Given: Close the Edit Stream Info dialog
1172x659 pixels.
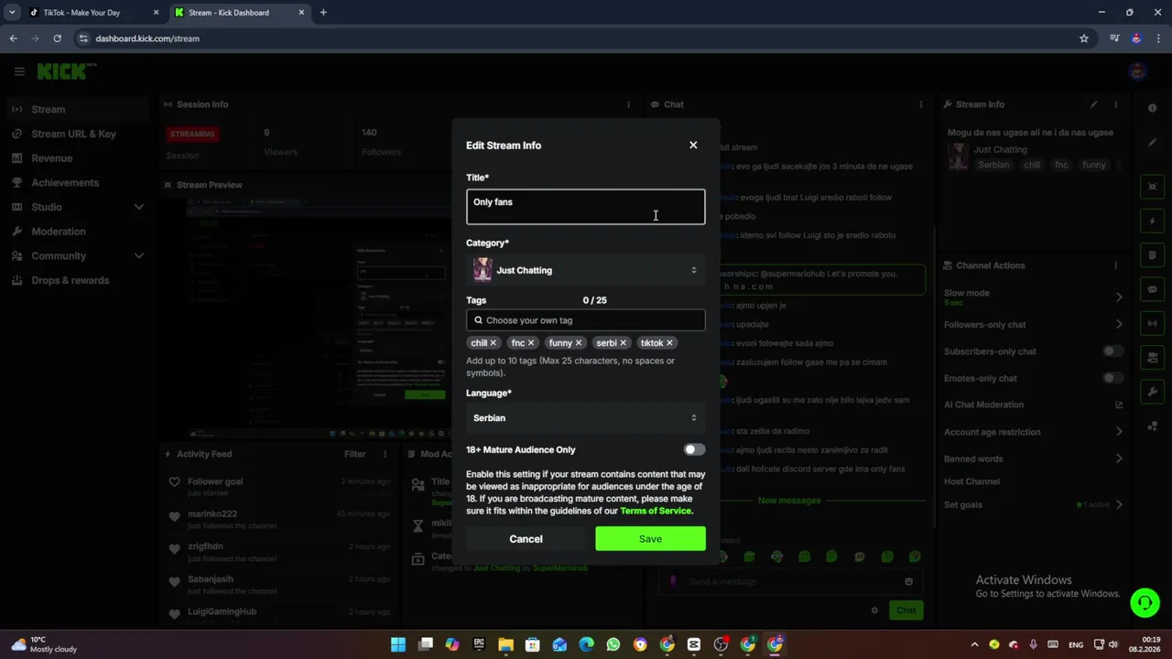Looking at the screenshot, I should coord(693,145).
